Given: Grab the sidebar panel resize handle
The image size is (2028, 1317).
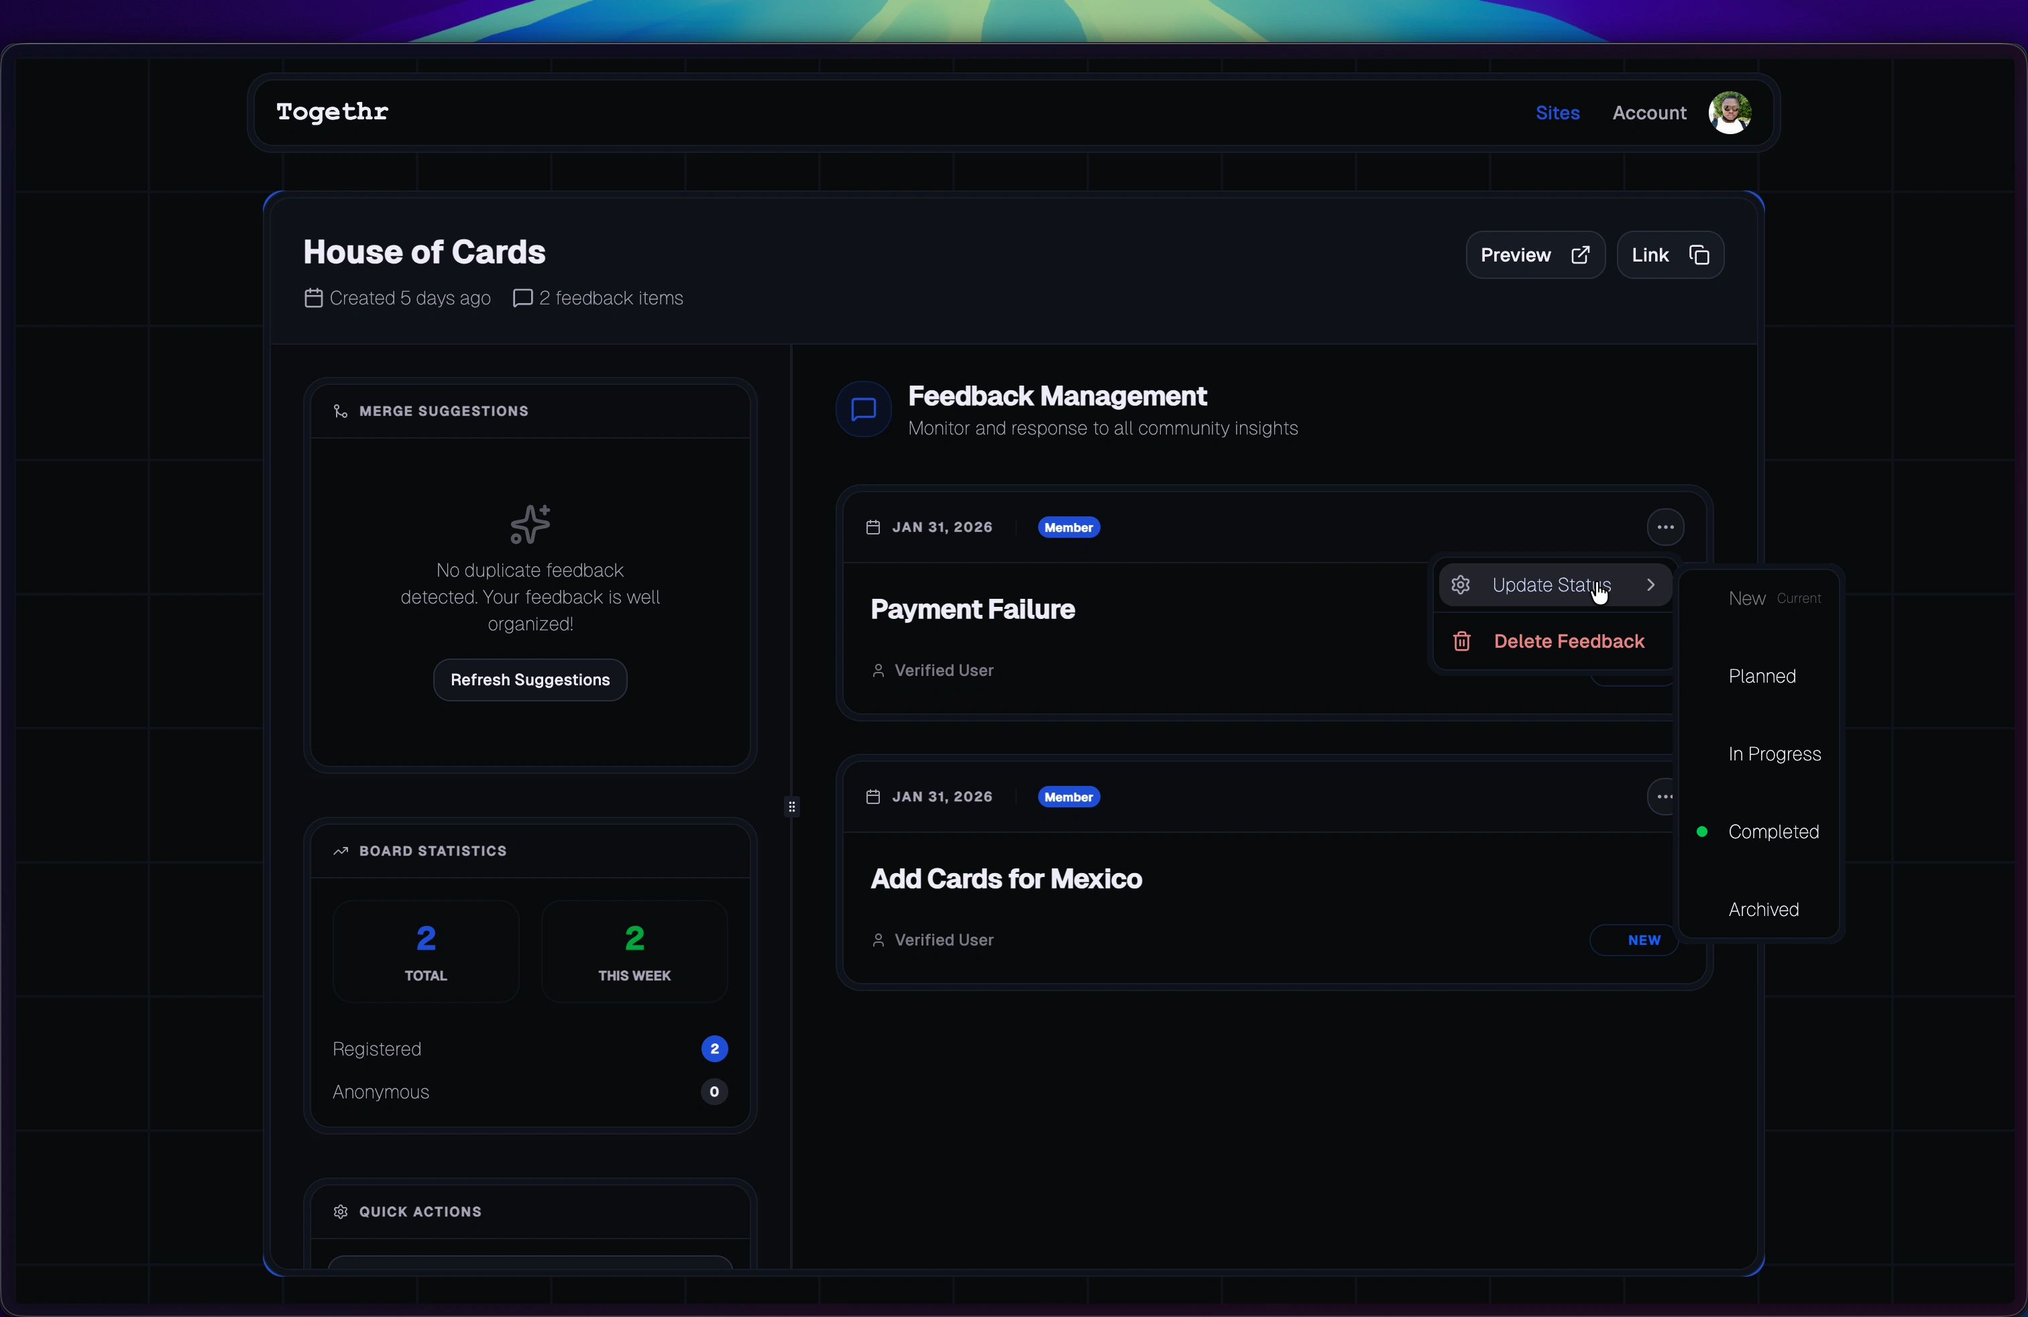Looking at the screenshot, I should pyautogui.click(x=791, y=806).
